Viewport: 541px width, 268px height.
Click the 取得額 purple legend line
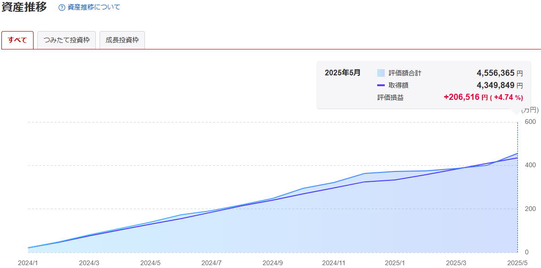[381, 85]
